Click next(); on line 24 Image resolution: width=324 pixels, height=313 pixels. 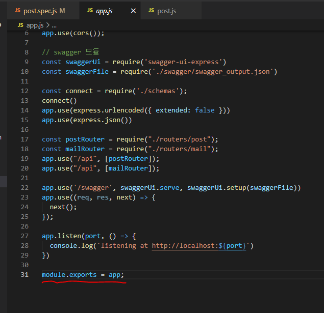[x=63, y=207]
